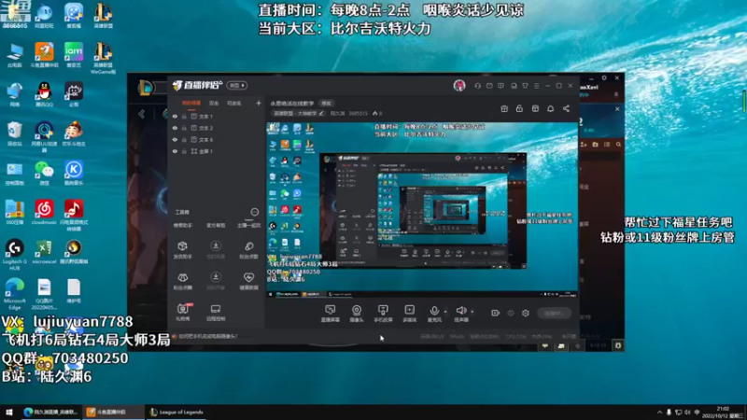Start recording with the camcorder icon
This screenshot has height=420, width=747.
[x=496, y=313]
